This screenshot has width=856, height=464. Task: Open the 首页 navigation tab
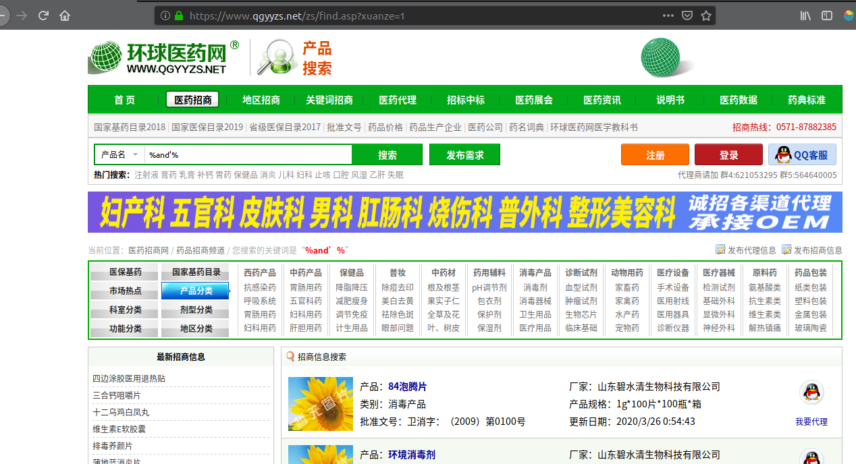(124, 100)
